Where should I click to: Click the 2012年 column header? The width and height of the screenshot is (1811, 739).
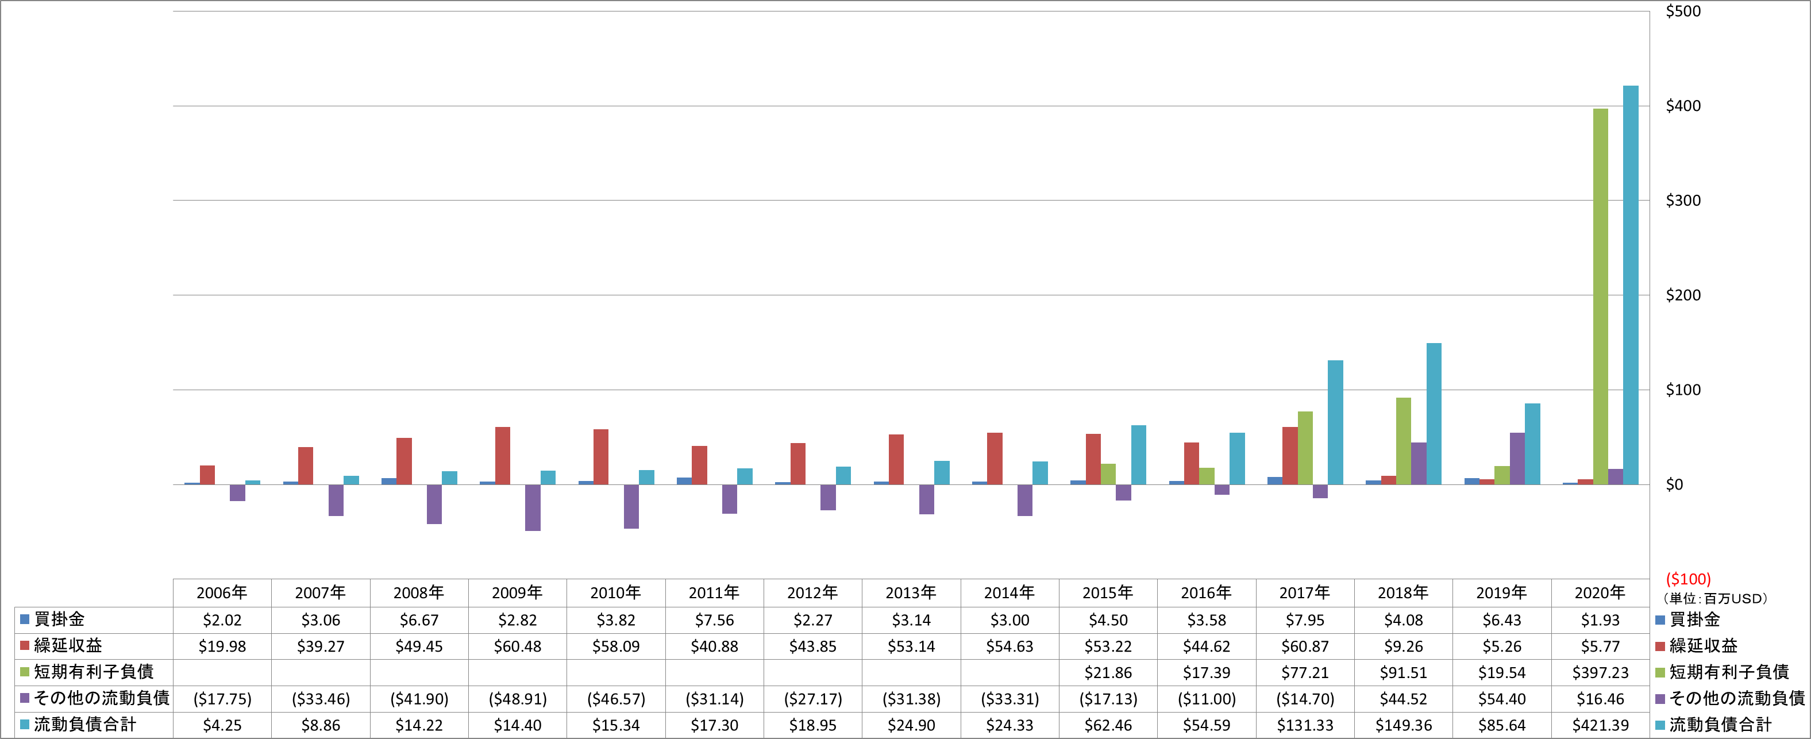click(812, 592)
